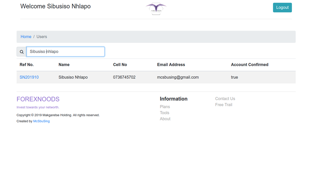312x188 pixels.
Task: Focus the user search input field
Action: (65, 52)
